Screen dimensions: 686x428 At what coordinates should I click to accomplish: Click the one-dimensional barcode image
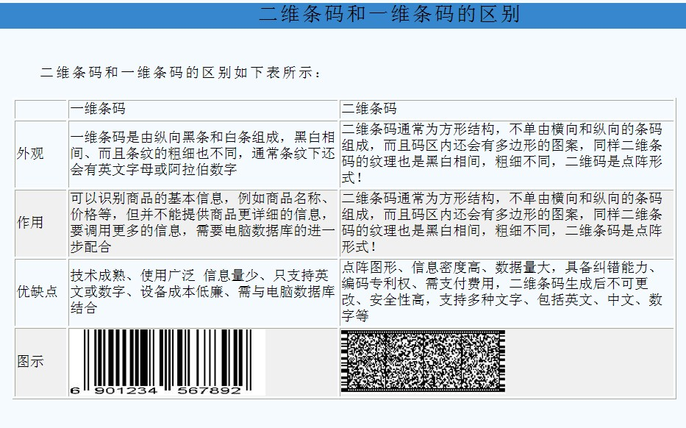pyautogui.click(x=167, y=363)
